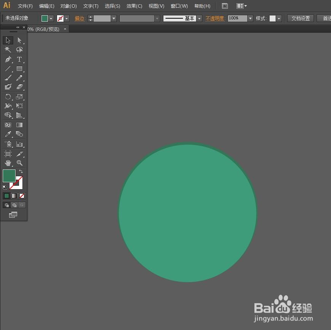Set the fill to None
This screenshot has height=330, width=331.
click(x=22, y=196)
